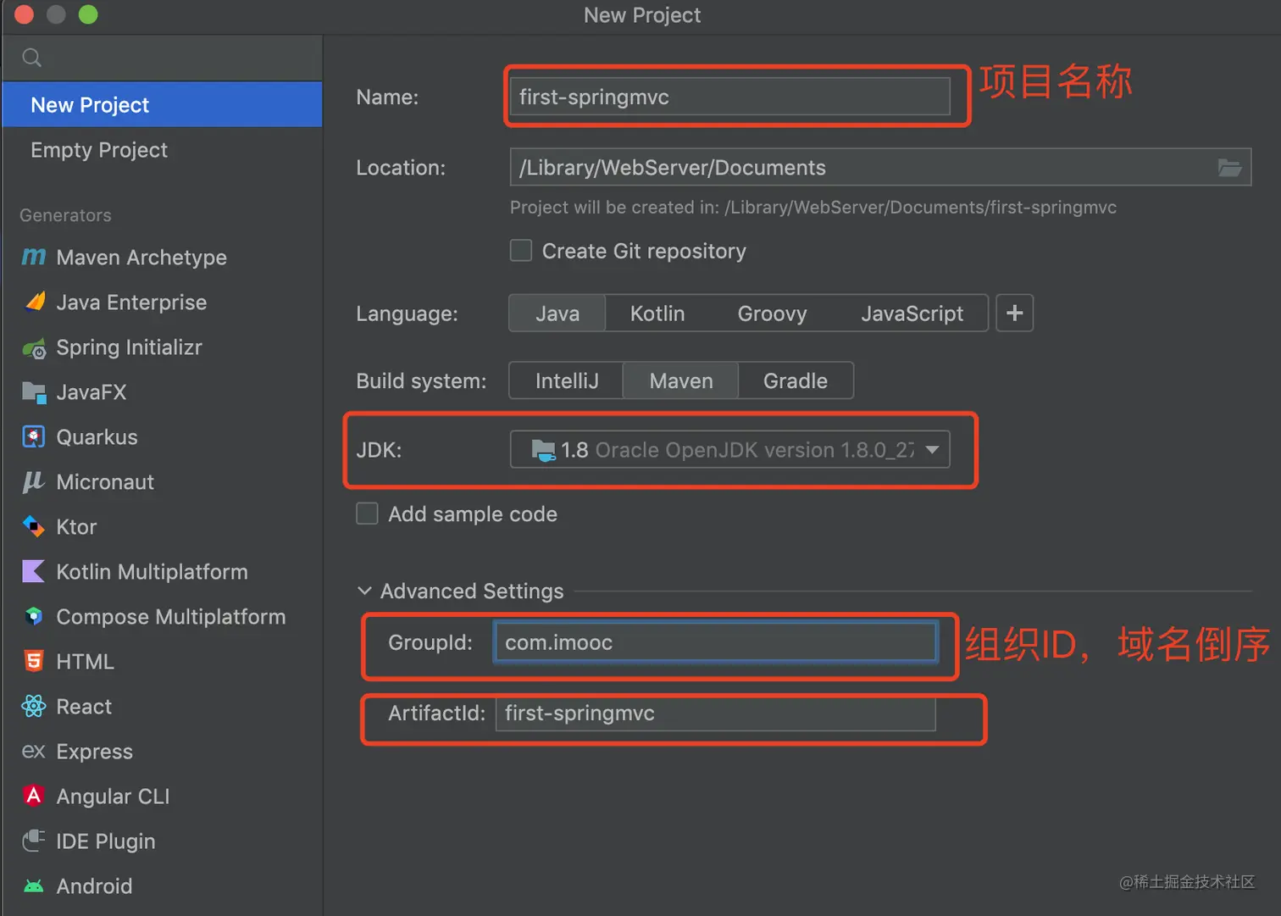This screenshot has width=1281, height=916.
Task: Select the Kotlin Multiplatform generator label
Action: (152, 572)
